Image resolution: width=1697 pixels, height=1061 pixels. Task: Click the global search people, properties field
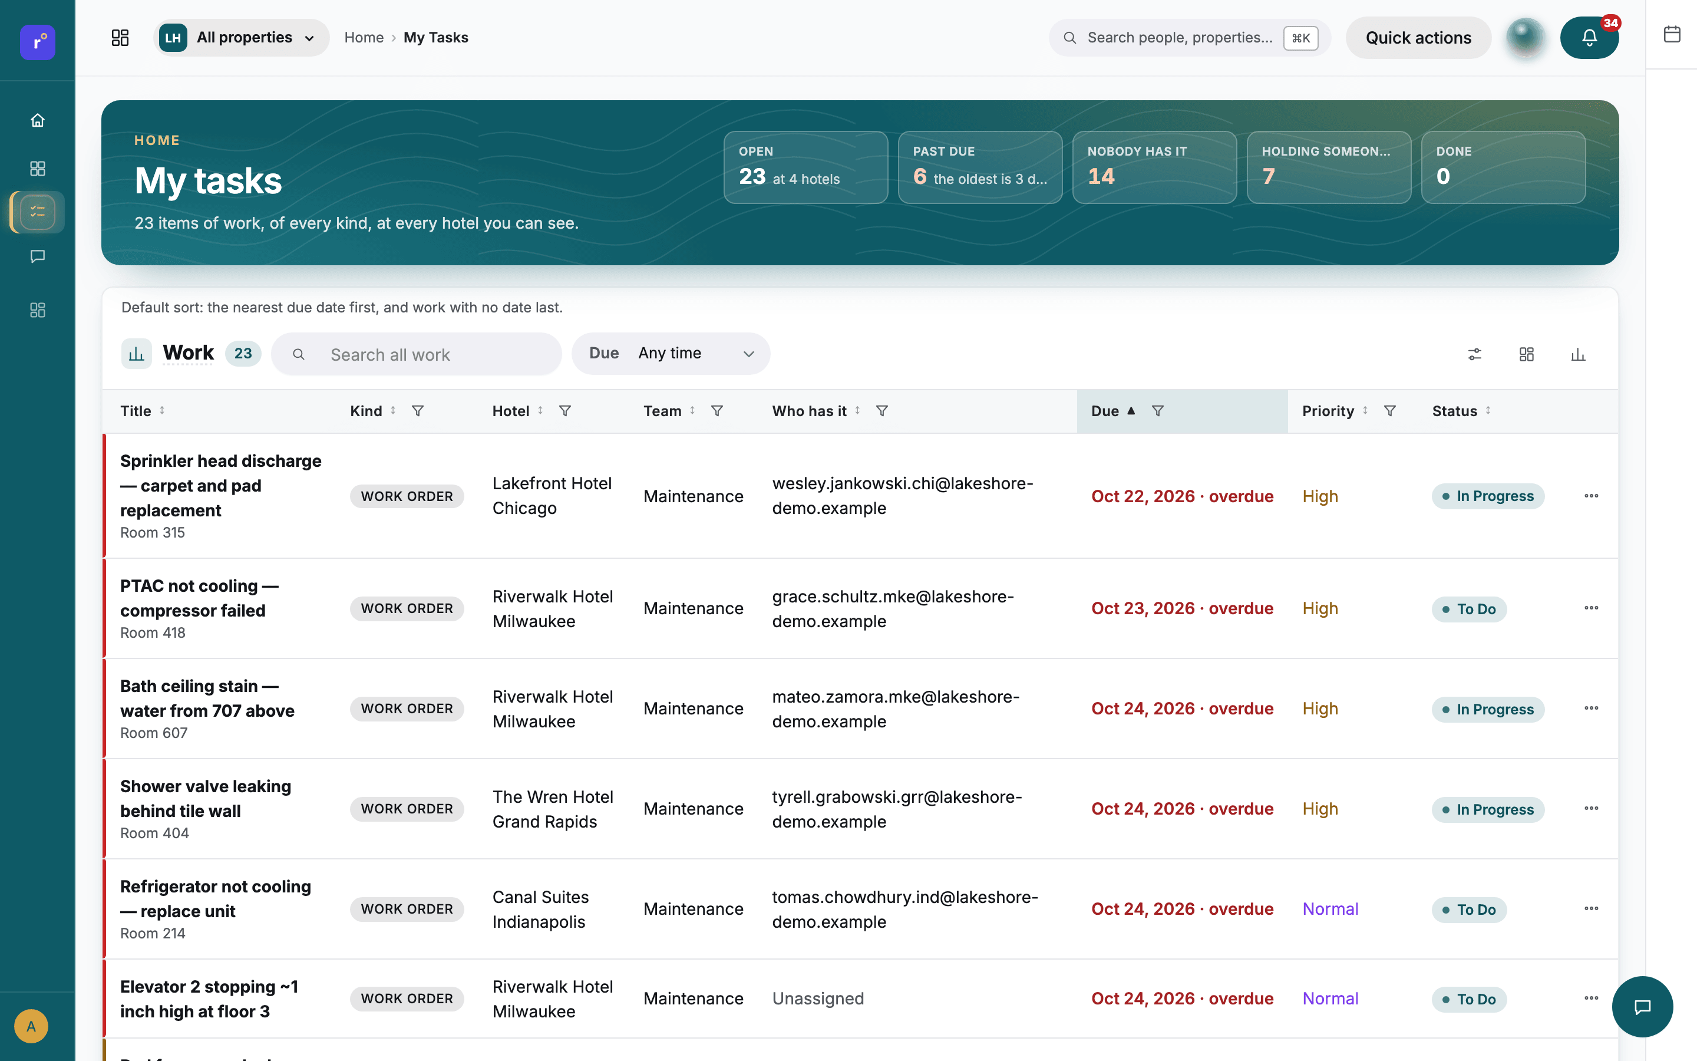point(1190,38)
